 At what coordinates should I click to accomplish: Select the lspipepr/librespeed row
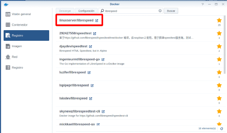(140, 87)
